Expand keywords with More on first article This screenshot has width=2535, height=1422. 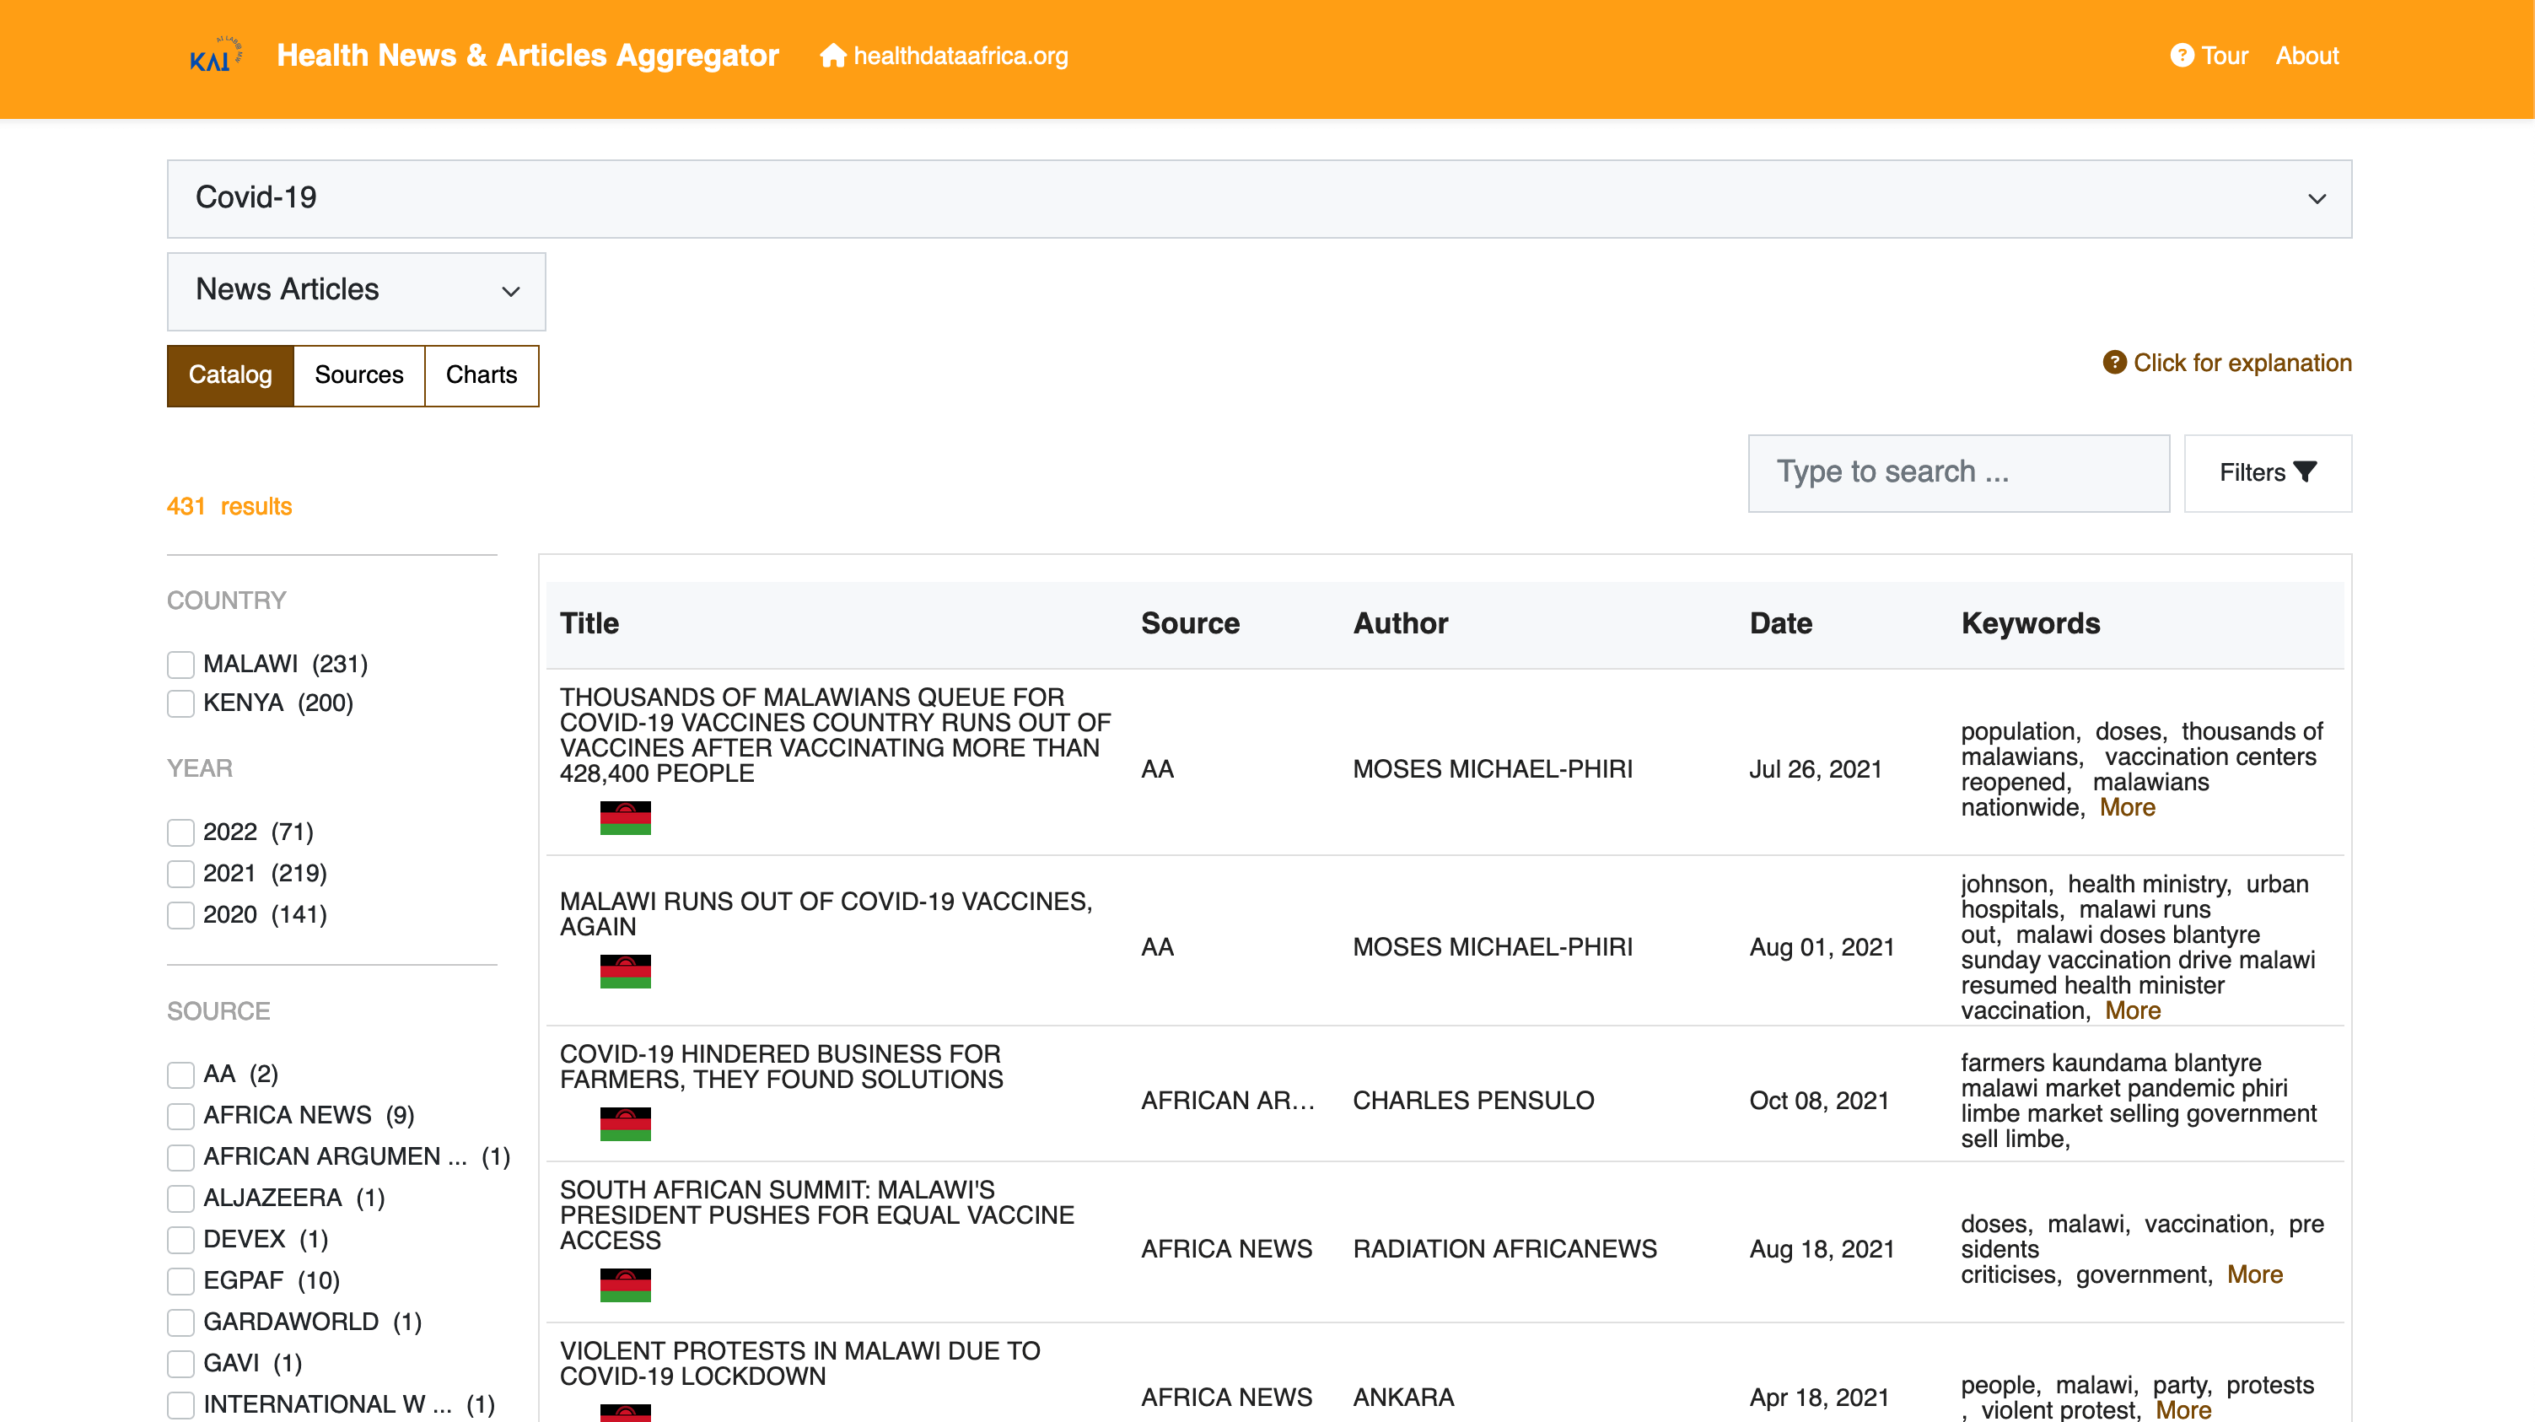click(2127, 807)
